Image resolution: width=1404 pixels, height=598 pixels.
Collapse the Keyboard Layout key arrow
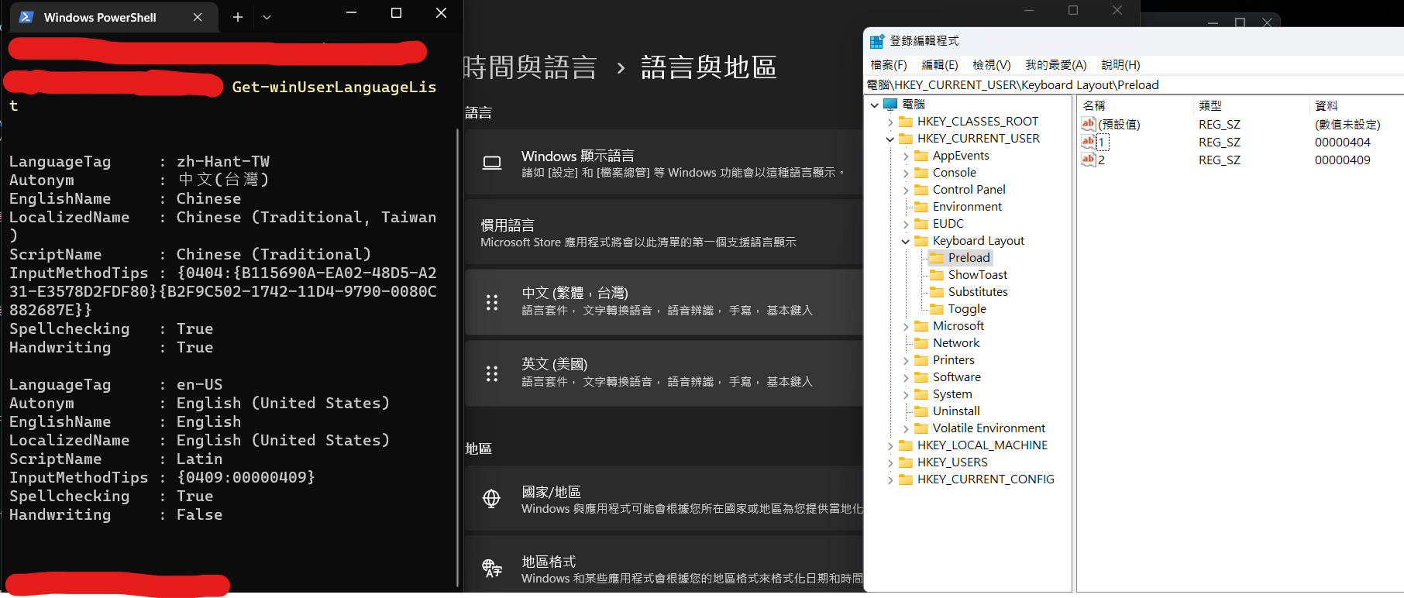pyautogui.click(x=906, y=241)
